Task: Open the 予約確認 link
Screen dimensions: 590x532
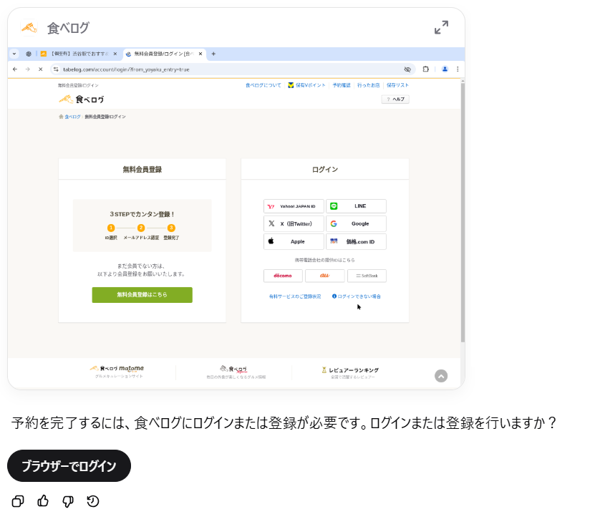Action: [342, 85]
